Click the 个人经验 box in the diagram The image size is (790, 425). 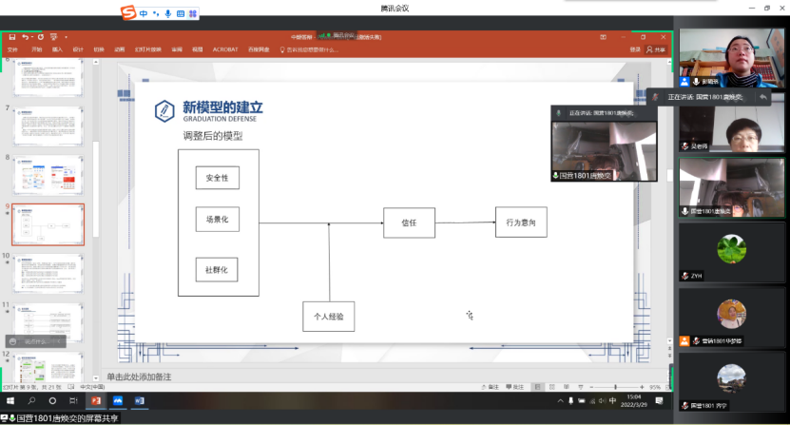coord(329,316)
